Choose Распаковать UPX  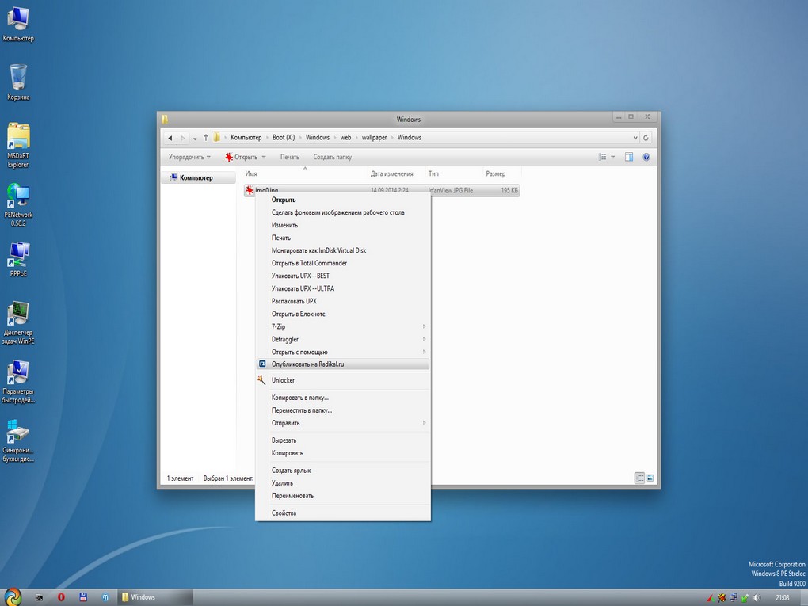(343, 302)
